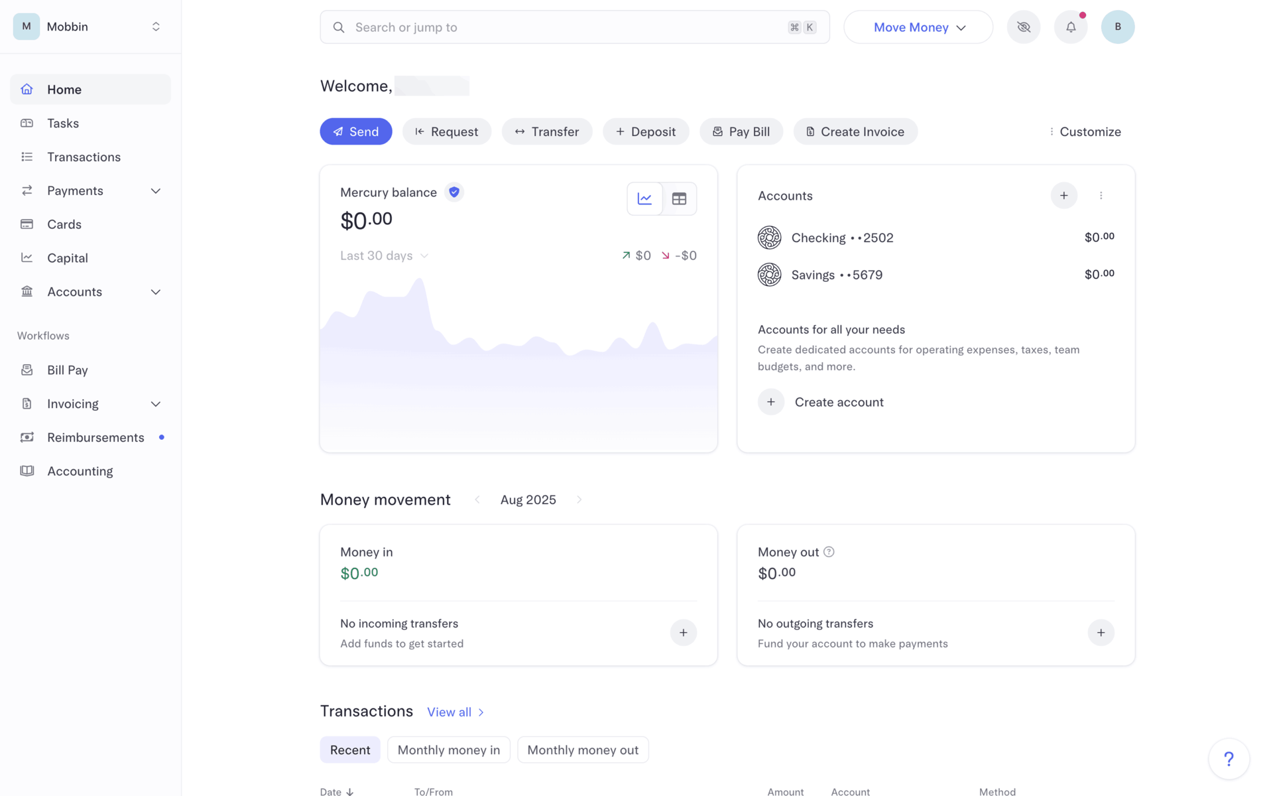Expand the Invoicing sidebar section
The height and width of the screenshot is (796, 1273).
[x=156, y=404]
